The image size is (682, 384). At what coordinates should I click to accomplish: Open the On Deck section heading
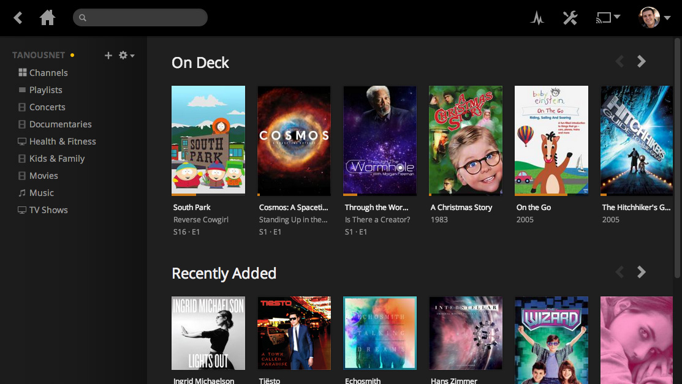point(200,62)
